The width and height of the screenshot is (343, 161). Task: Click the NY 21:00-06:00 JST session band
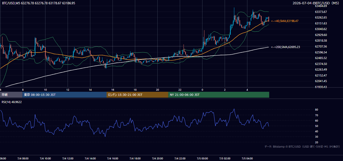(x=219, y=95)
